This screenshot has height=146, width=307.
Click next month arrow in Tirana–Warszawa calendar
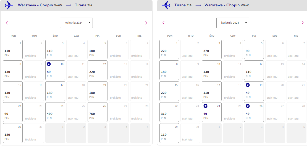click(x=303, y=23)
